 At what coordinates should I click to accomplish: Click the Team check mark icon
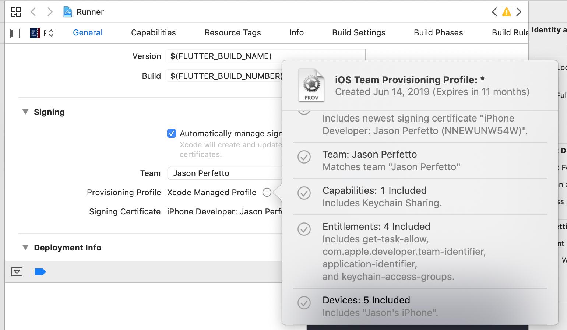[304, 157]
